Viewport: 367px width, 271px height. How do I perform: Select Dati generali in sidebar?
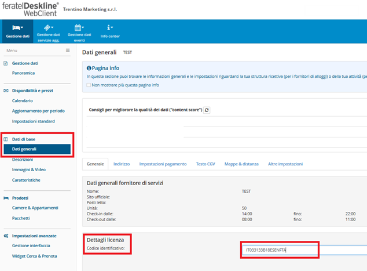[37, 149]
